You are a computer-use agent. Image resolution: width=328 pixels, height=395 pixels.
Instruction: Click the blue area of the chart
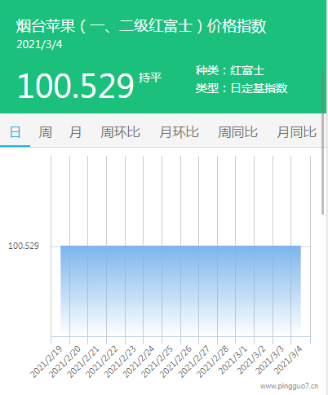click(180, 291)
